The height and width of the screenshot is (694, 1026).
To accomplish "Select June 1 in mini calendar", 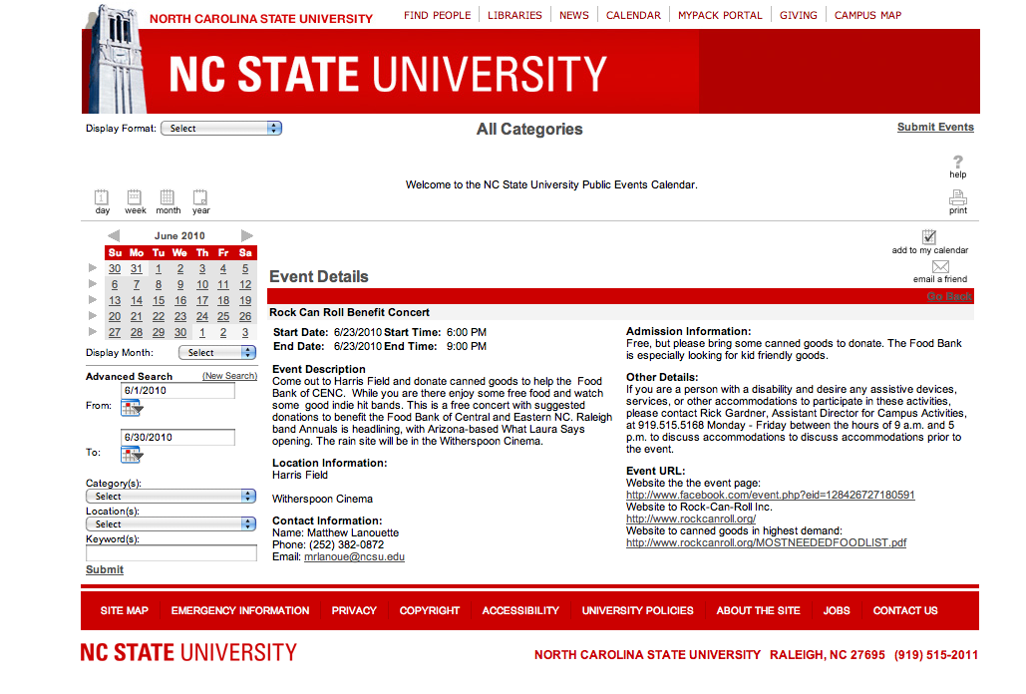I will pos(159,269).
